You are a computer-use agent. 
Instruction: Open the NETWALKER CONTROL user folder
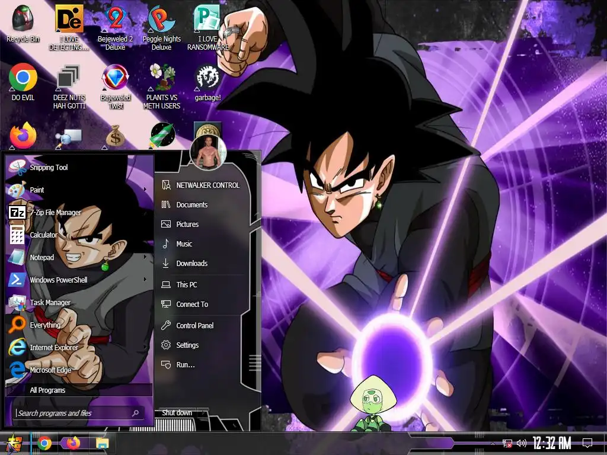point(202,185)
